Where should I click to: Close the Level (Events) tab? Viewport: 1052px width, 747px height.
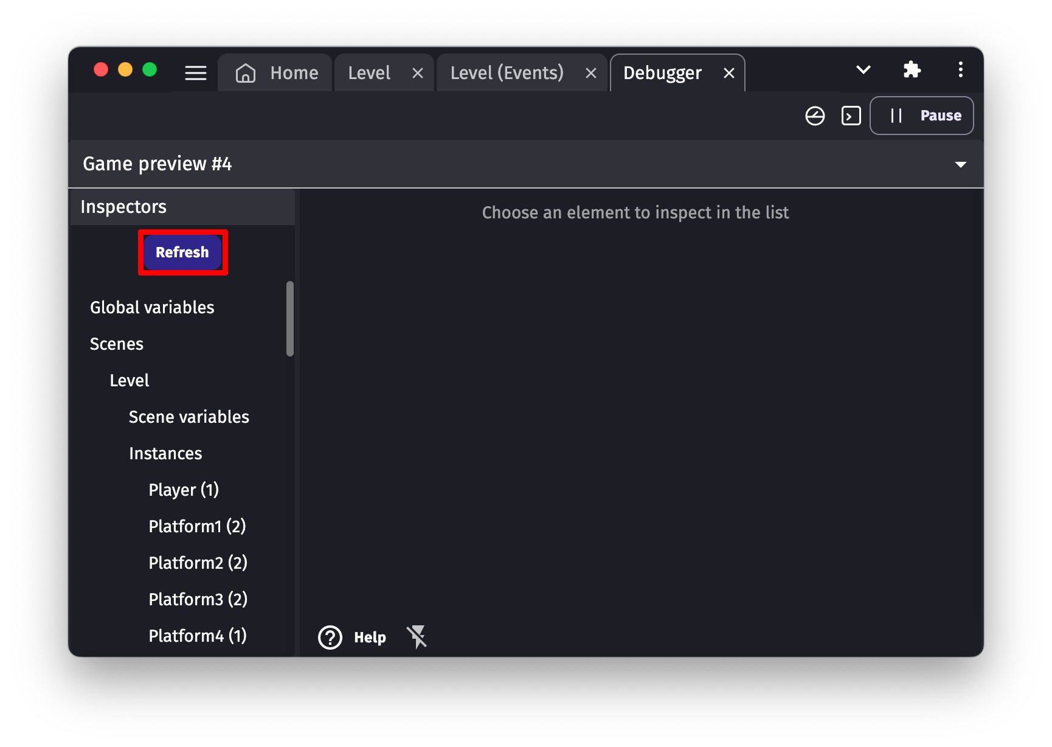(x=590, y=74)
